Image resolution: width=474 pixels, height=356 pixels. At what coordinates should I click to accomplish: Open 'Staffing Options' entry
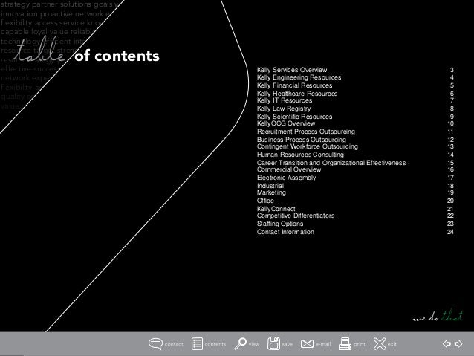point(280,224)
